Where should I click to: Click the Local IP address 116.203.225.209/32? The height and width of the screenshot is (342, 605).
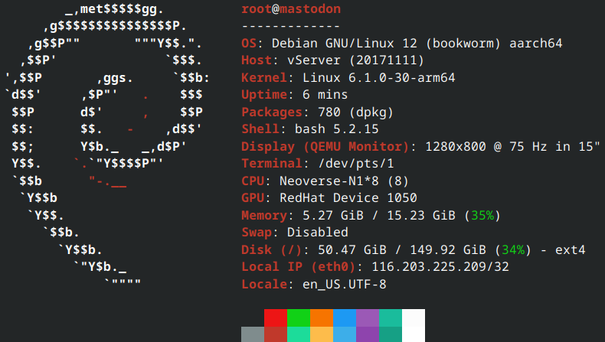click(x=440, y=266)
